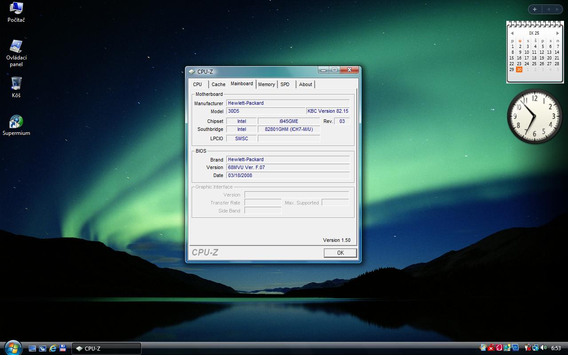Show next month in calendar gadget

pyautogui.click(x=558, y=33)
